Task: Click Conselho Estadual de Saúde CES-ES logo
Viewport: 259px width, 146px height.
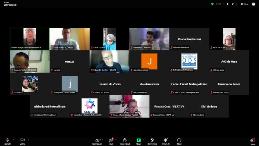Action: pos(90,106)
